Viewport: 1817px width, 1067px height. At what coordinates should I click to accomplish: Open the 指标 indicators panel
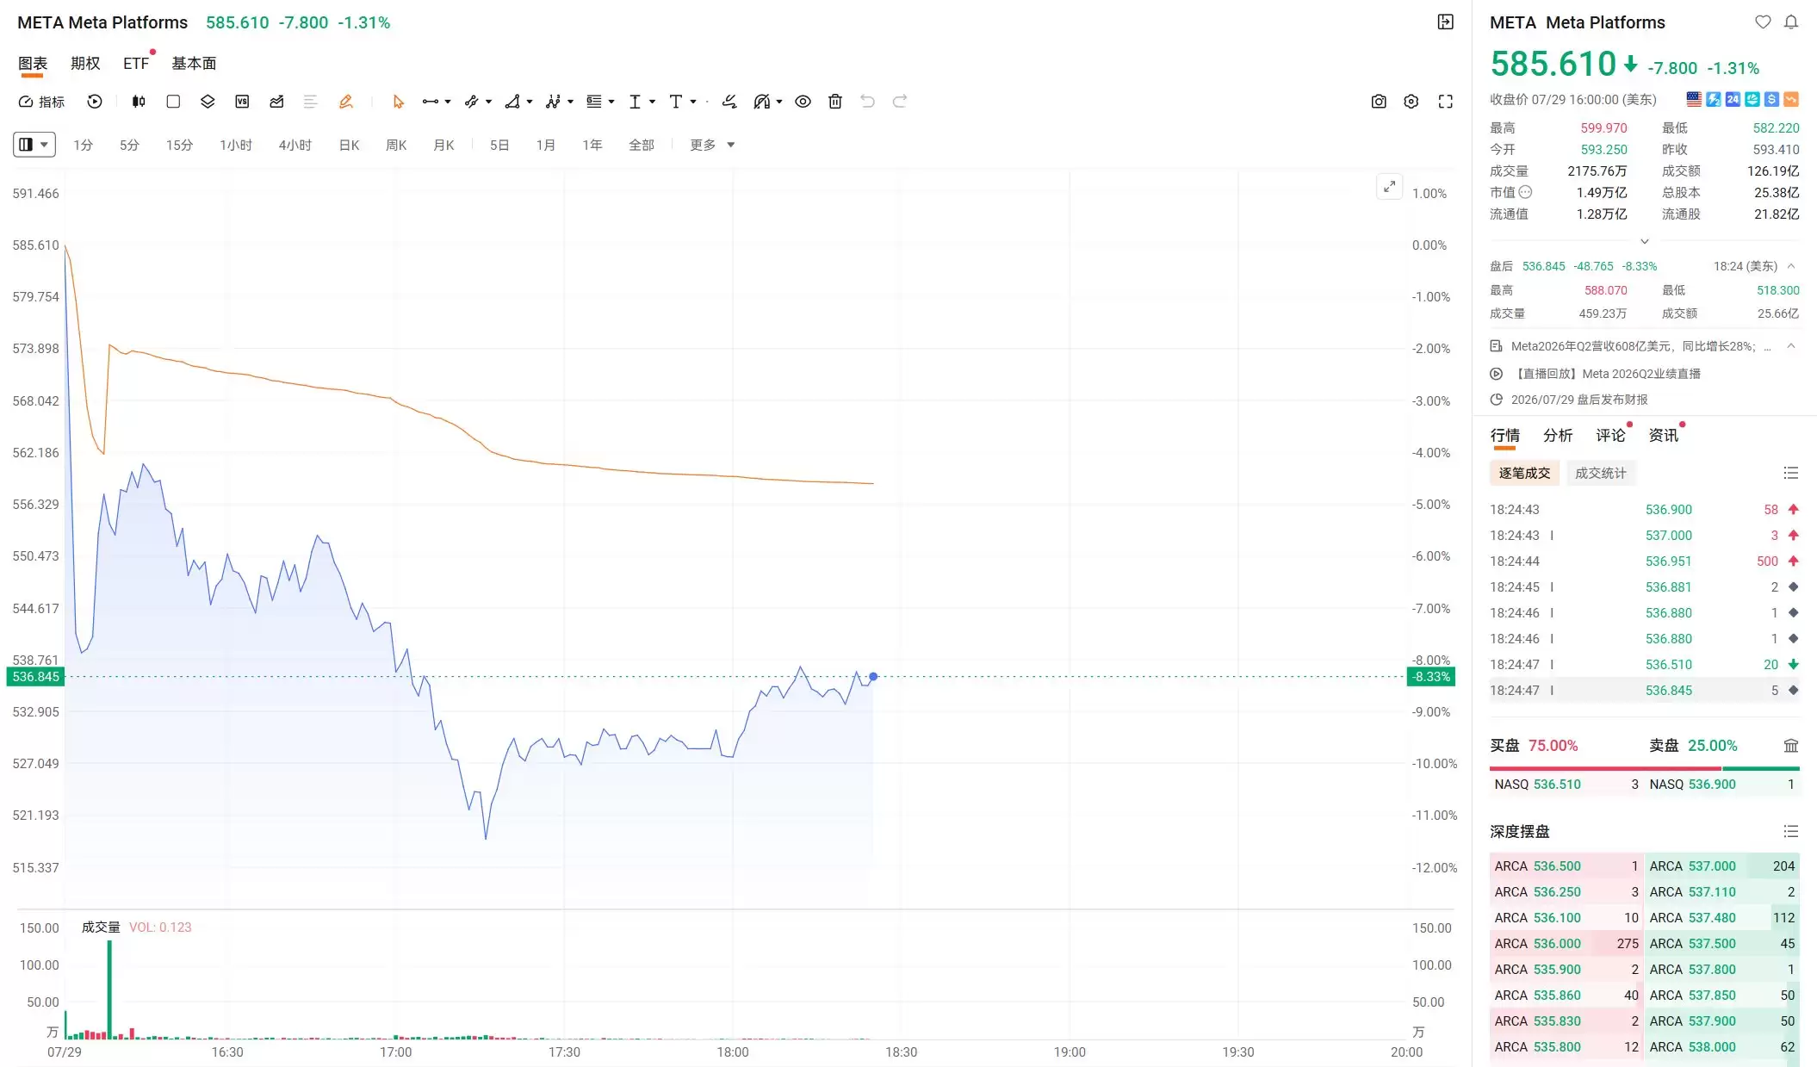42,102
